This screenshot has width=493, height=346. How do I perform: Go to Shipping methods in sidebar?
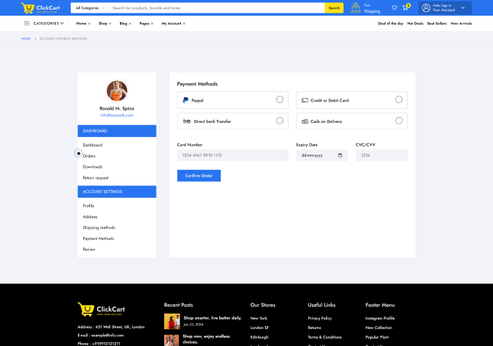(x=99, y=227)
